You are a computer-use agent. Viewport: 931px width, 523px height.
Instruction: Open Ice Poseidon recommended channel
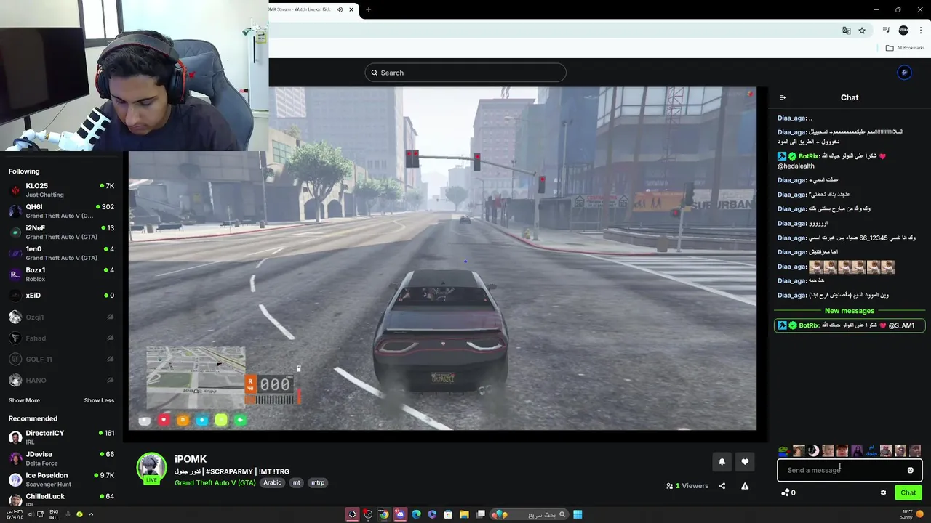click(x=62, y=479)
